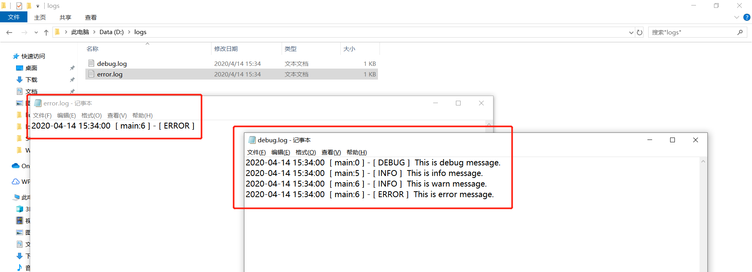The width and height of the screenshot is (752, 272).
Task: Click logs in the address breadcrumb
Action: tap(140, 32)
